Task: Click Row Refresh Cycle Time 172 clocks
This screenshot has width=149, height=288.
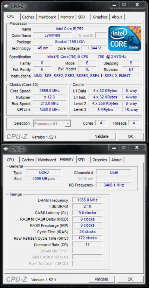Action: coord(88,238)
